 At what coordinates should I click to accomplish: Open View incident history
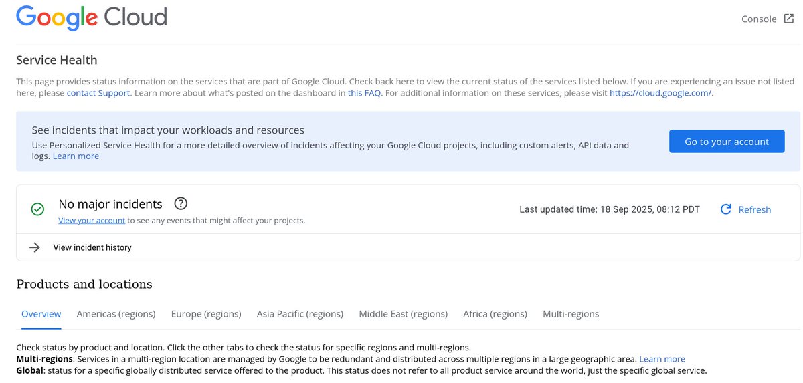click(92, 247)
